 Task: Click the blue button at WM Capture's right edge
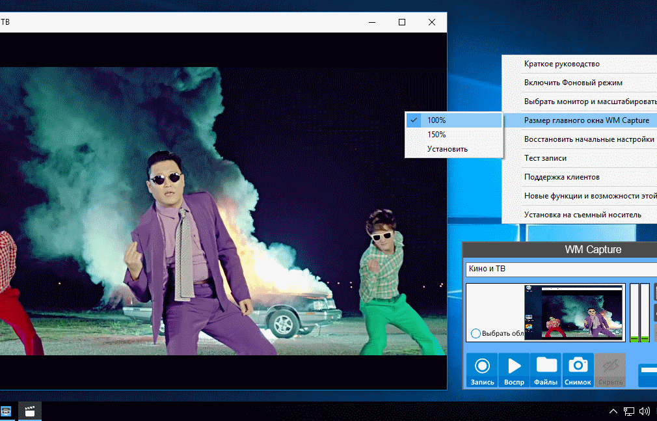tap(648, 375)
